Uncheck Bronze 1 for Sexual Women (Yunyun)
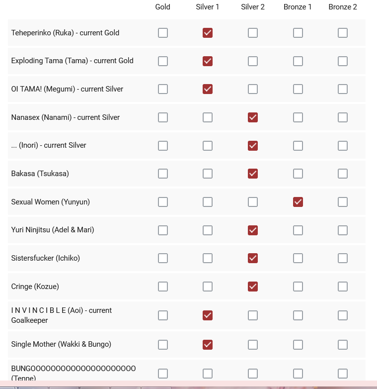Screen dimensions: 377x389 click(298, 202)
